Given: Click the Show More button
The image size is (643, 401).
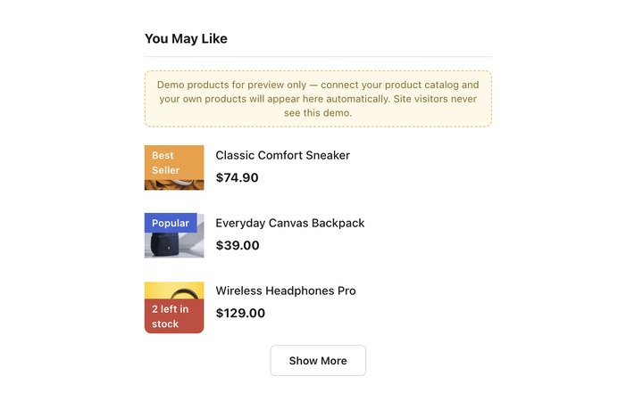Looking at the screenshot, I should click(x=318, y=361).
